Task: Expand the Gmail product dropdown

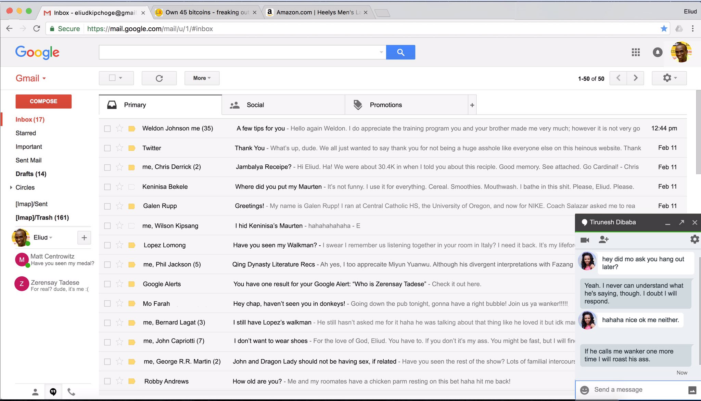Action: point(31,78)
